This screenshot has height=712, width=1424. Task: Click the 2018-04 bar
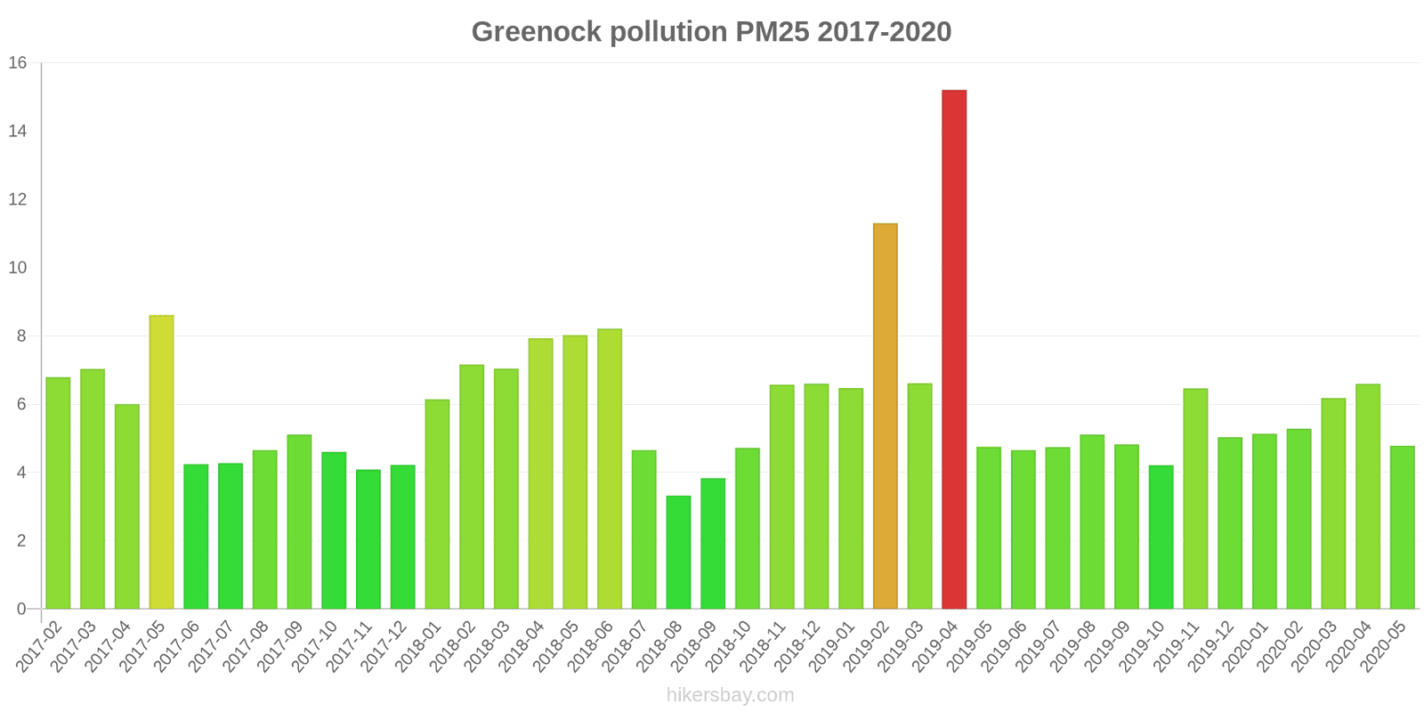(x=540, y=473)
